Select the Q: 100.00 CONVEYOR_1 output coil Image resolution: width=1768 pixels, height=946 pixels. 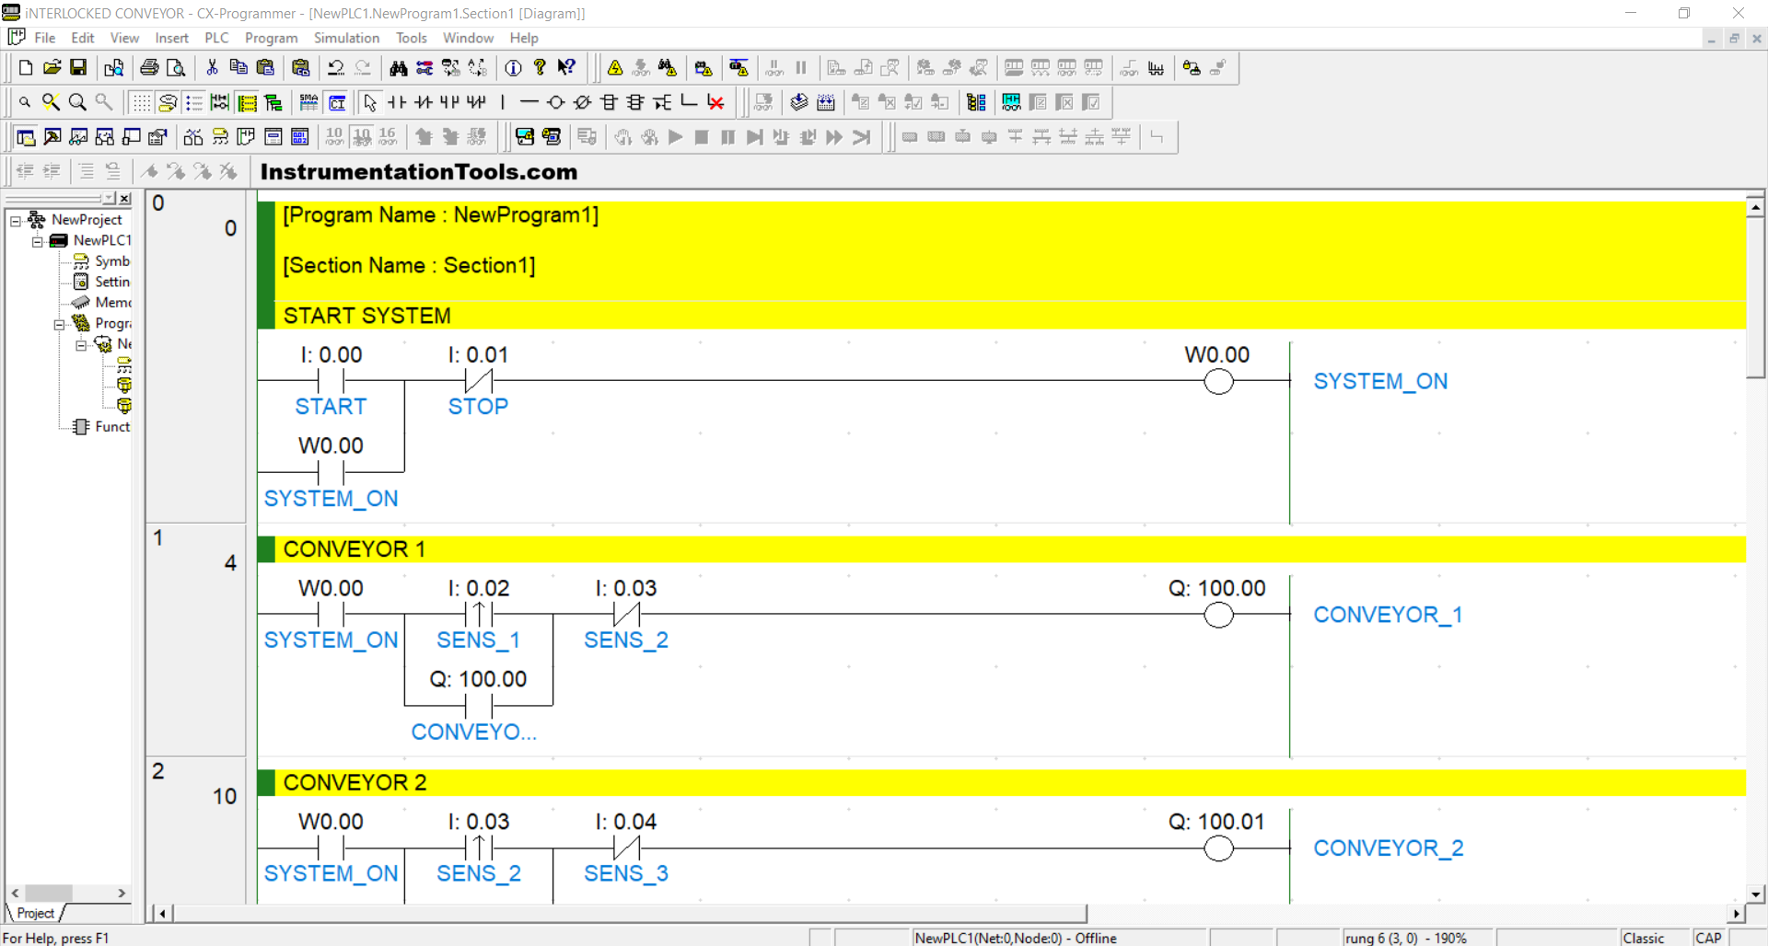point(1218,615)
